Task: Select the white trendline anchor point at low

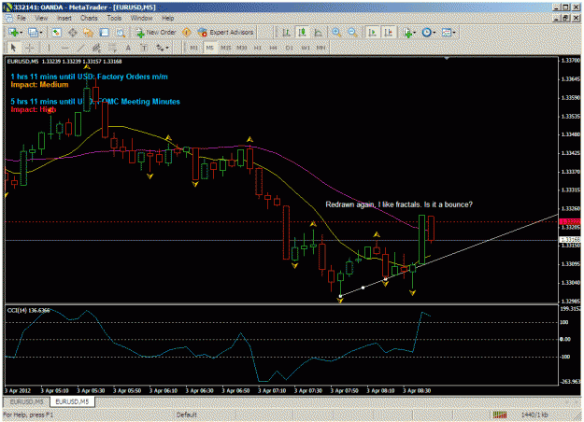Action: [340, 297]
